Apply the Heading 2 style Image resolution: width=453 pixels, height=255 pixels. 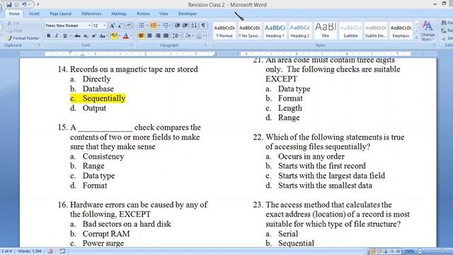[300, 31]
